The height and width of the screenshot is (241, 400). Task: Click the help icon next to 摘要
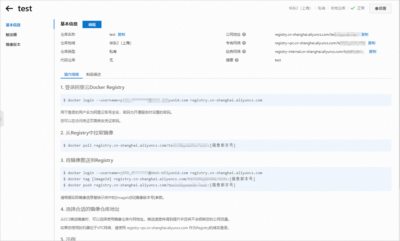click(x=237, y=60)
